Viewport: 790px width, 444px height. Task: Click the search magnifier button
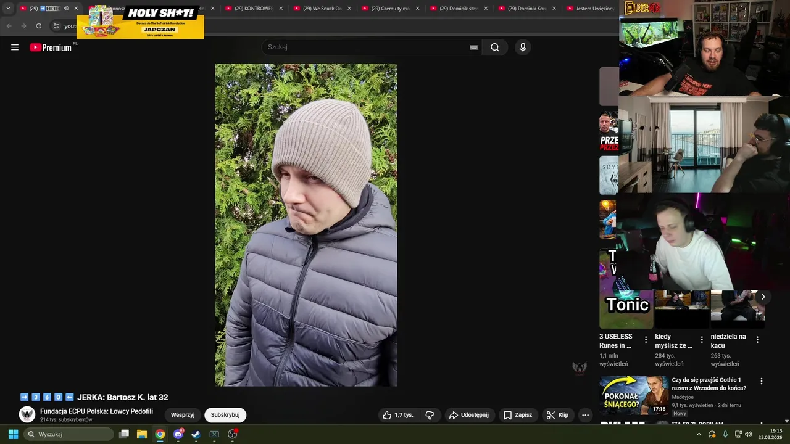495,47
